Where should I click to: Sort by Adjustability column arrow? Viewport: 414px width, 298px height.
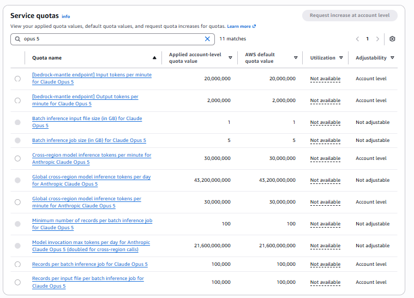392,58
